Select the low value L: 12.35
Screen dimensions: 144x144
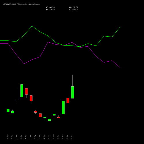pos(73,10)
